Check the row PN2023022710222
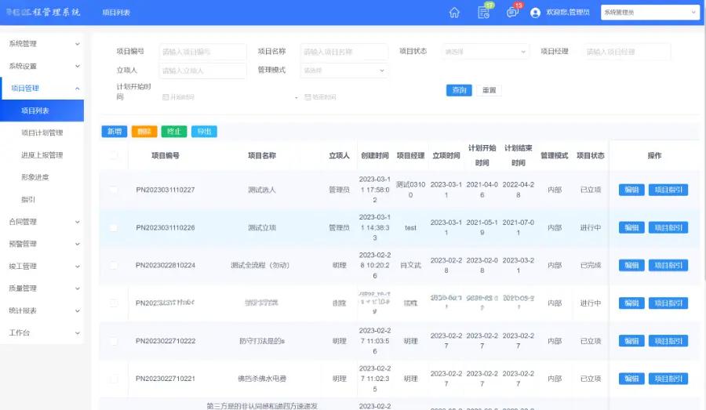This screenshot has width=706, height=410. (114, 341)
